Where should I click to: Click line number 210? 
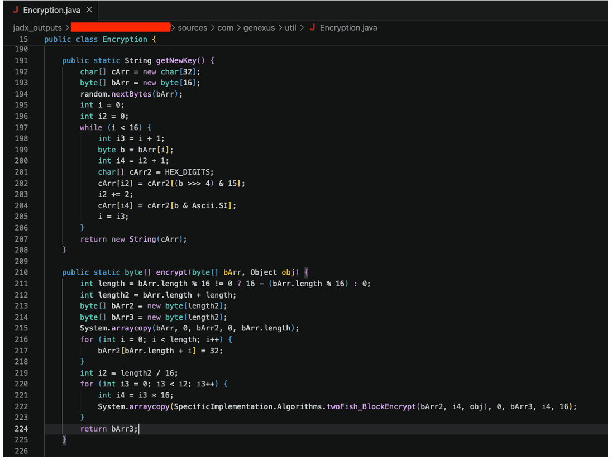[x=21, y=272]
